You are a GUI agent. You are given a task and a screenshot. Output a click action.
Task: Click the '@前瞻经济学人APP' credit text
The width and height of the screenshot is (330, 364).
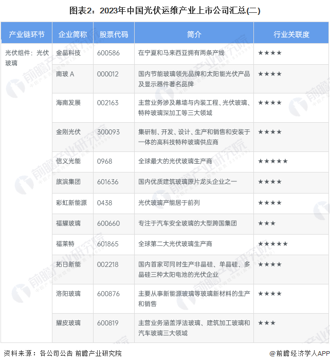pyautogui.click(x=300, y=353)
